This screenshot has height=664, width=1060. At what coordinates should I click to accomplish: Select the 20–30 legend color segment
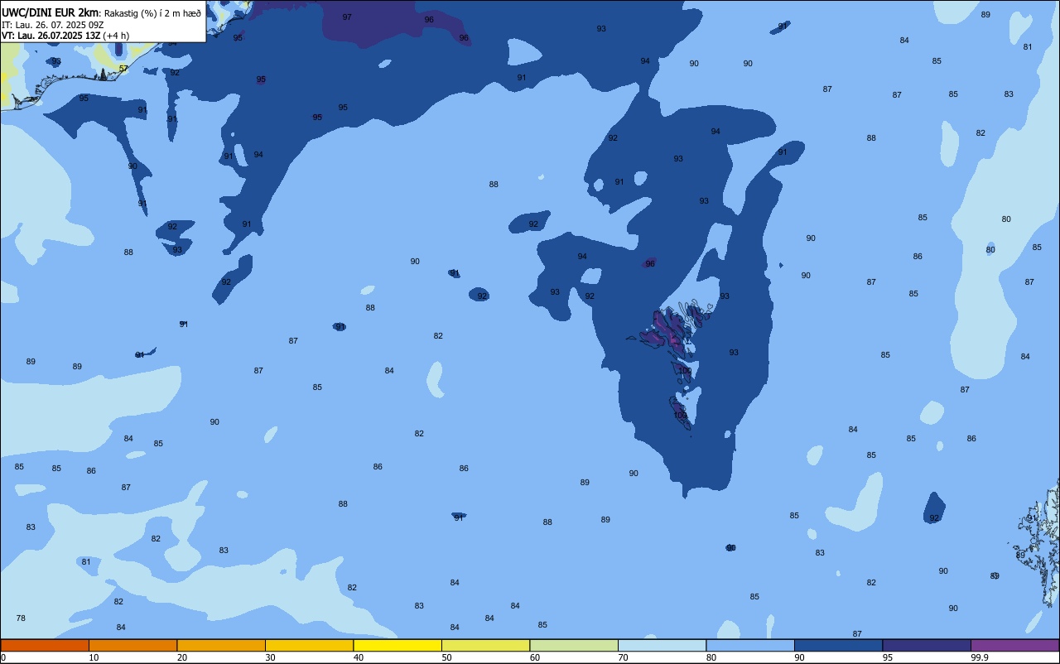pos(221,645)
